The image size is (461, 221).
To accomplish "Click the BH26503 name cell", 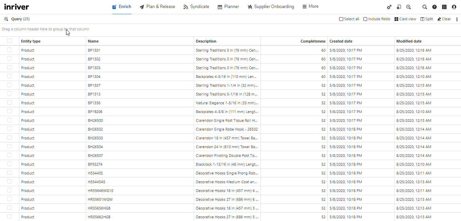I will coord(140,138).
